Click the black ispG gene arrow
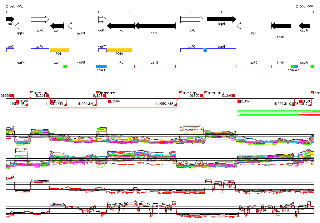The width and height of the screenshot is (320, 223). pyautogui.click(x=10, y=19)
